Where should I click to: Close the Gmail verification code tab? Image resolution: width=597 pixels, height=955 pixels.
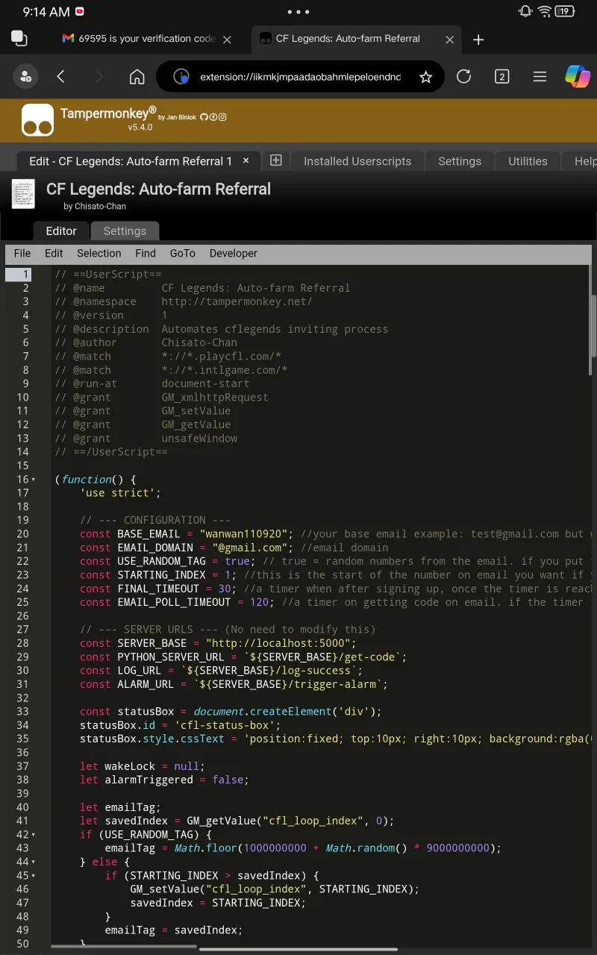click(x=227, y=40)
